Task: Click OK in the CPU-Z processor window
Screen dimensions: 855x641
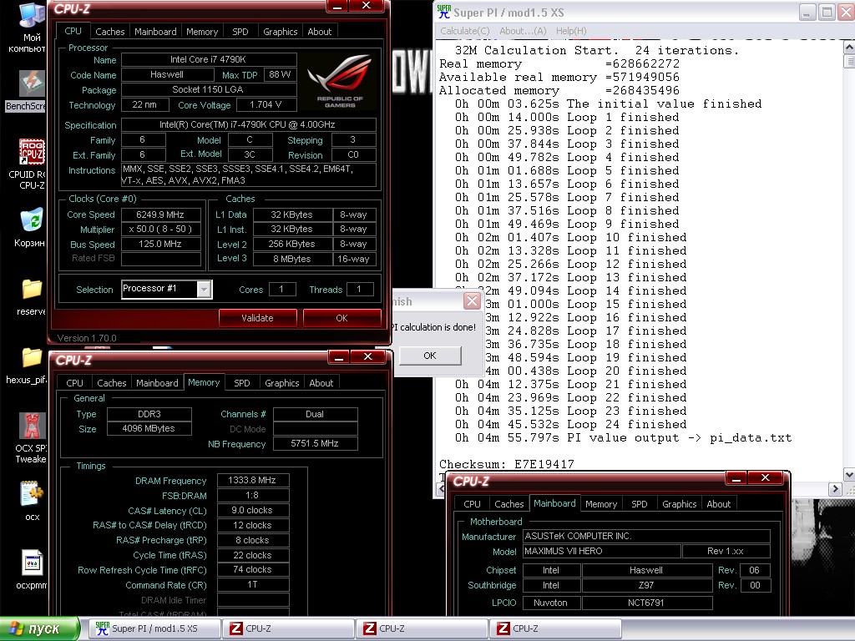Action: [x=341, y=318]
